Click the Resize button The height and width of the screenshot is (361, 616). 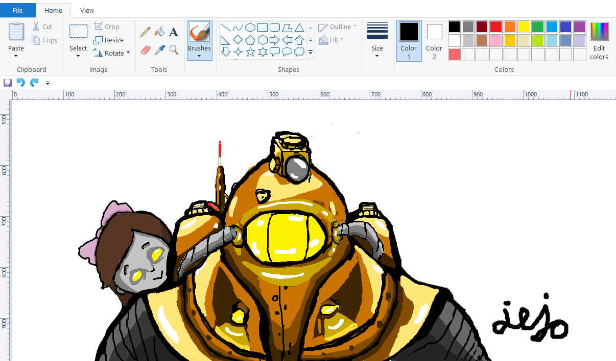click(108, 40)
